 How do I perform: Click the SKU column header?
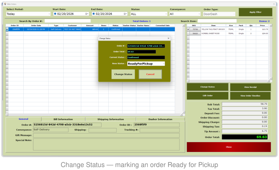[194, 25]
